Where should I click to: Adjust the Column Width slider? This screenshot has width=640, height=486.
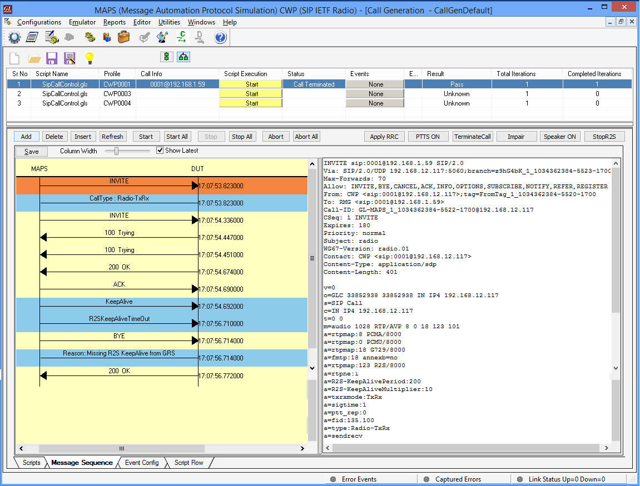pyautogui.click(x=117, y=151)
